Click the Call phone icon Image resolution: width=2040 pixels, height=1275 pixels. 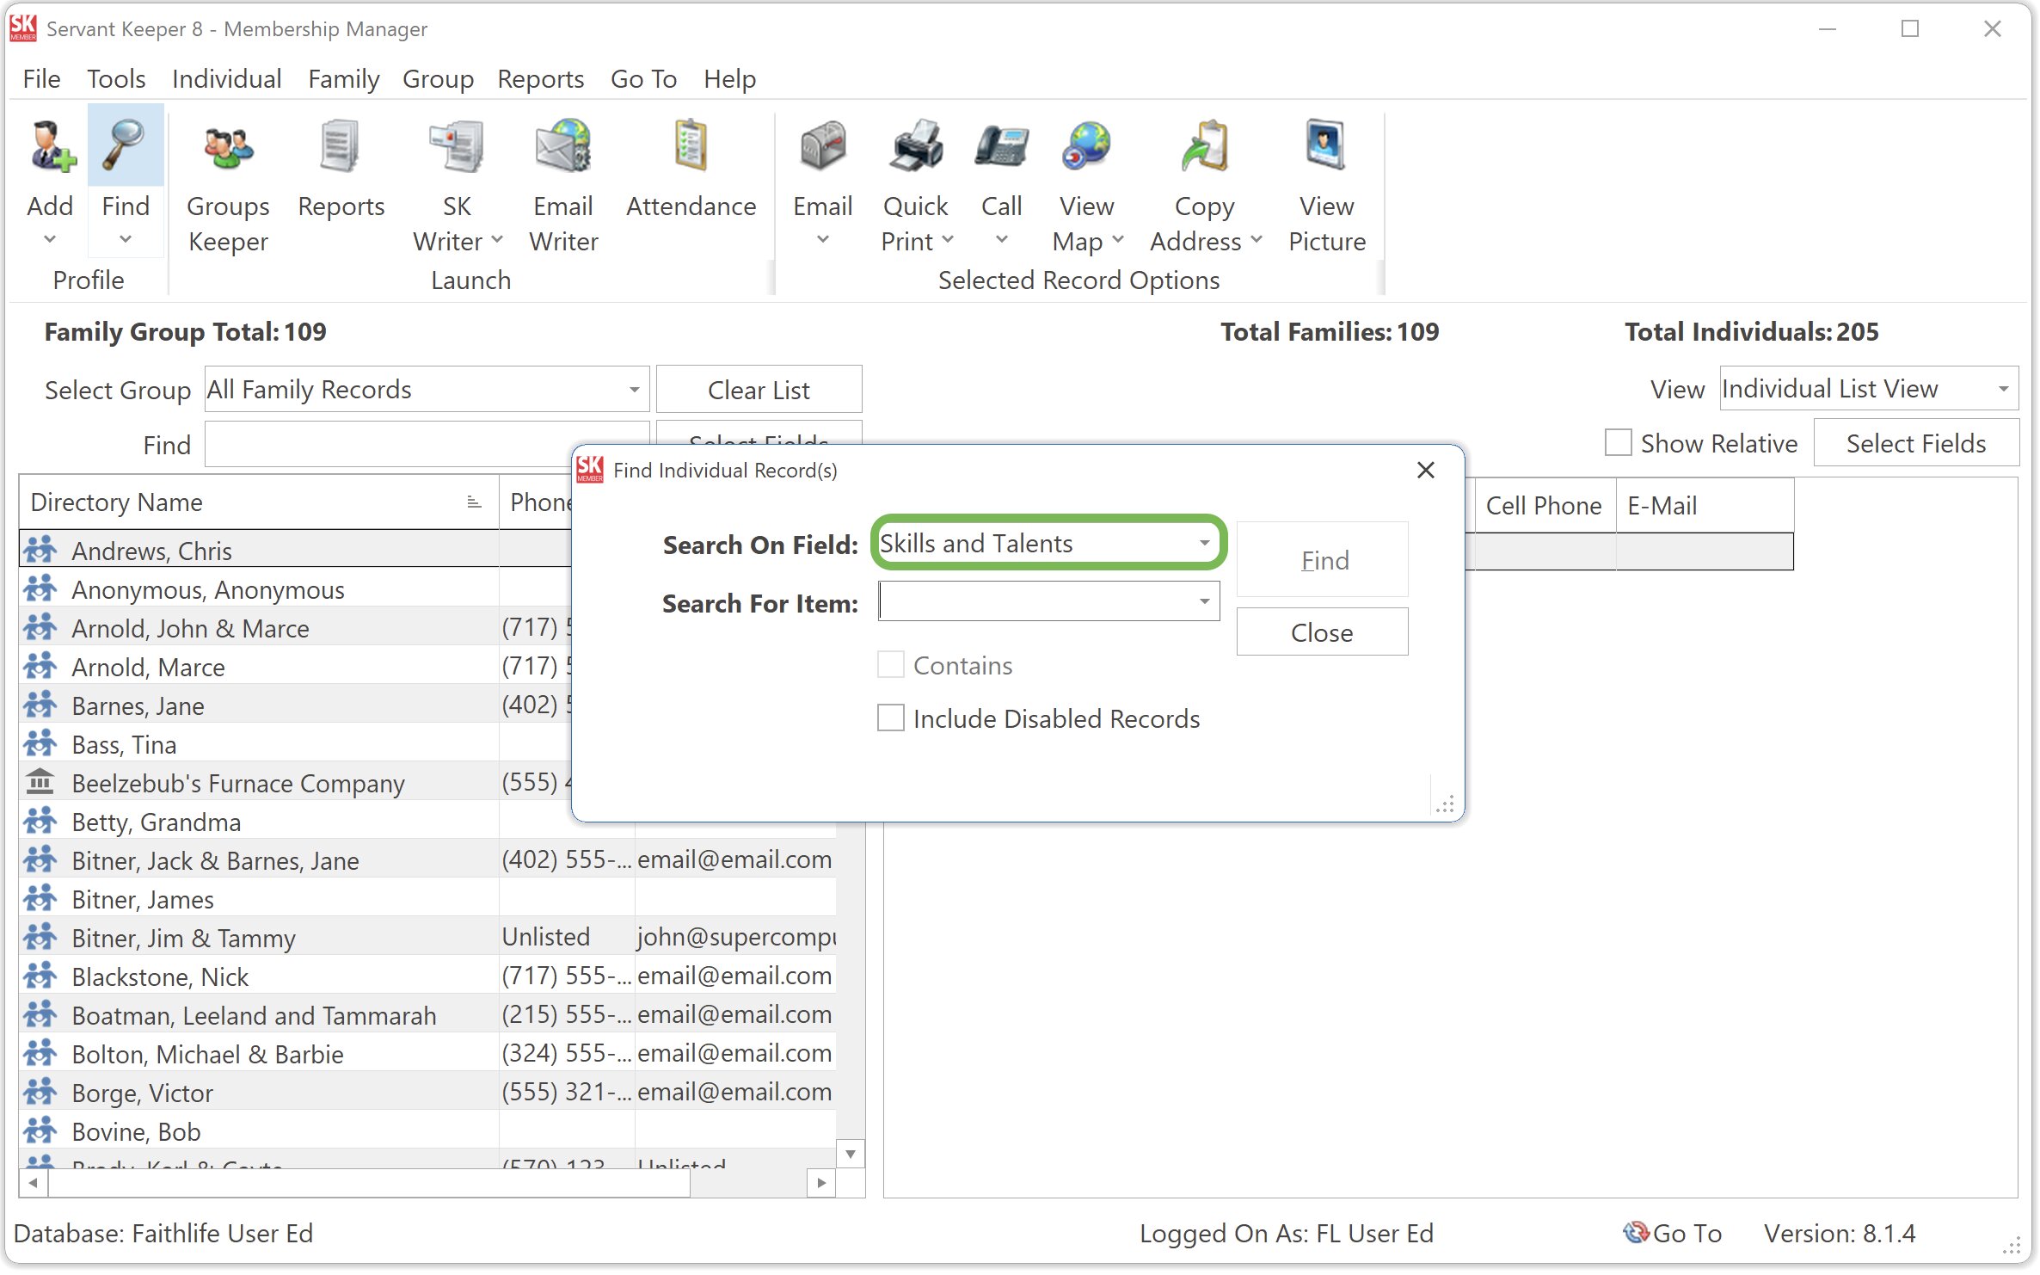[x=1001, y=146]
